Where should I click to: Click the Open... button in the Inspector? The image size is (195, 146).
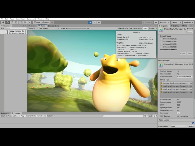click(x=189, y=32)
